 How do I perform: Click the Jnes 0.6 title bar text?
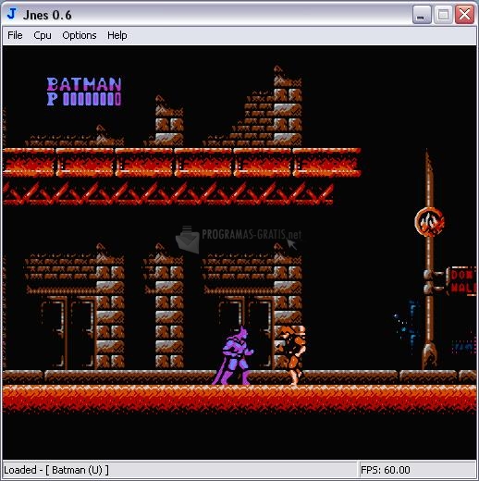(x=47, y=15)
